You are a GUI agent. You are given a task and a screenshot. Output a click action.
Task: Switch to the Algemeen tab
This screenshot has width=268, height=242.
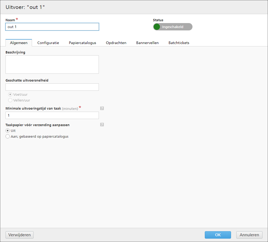click(x=19, y=43)
